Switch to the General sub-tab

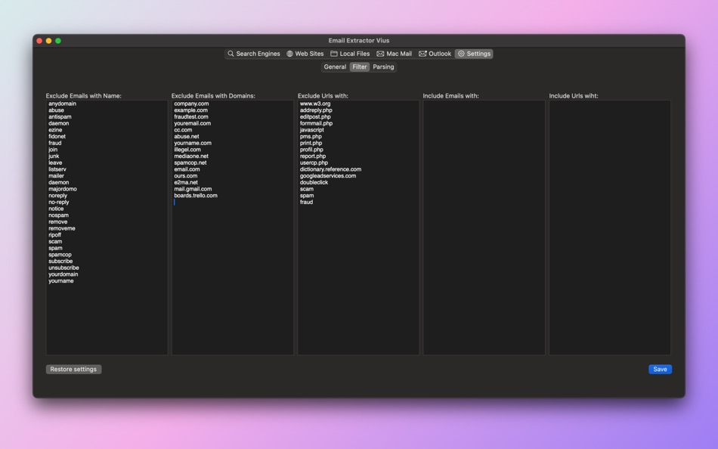(x=334, y=67)
